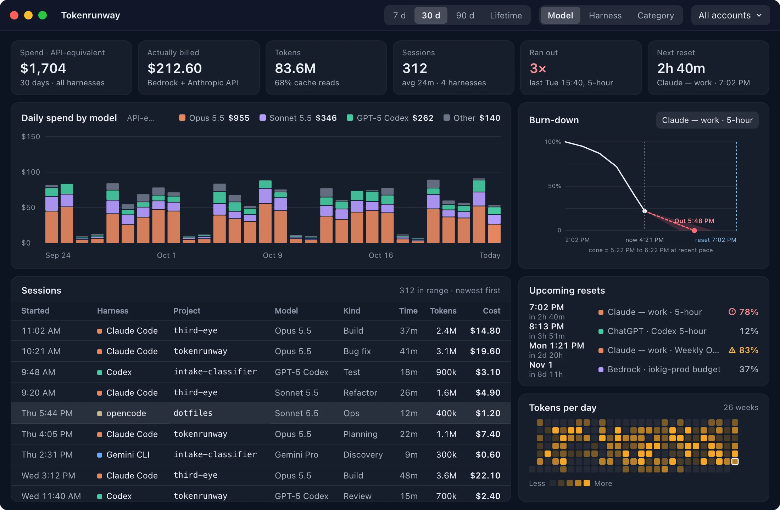
Task: Click the lightest Less legend heatmap swatch
Action: [x=552, y=483]
